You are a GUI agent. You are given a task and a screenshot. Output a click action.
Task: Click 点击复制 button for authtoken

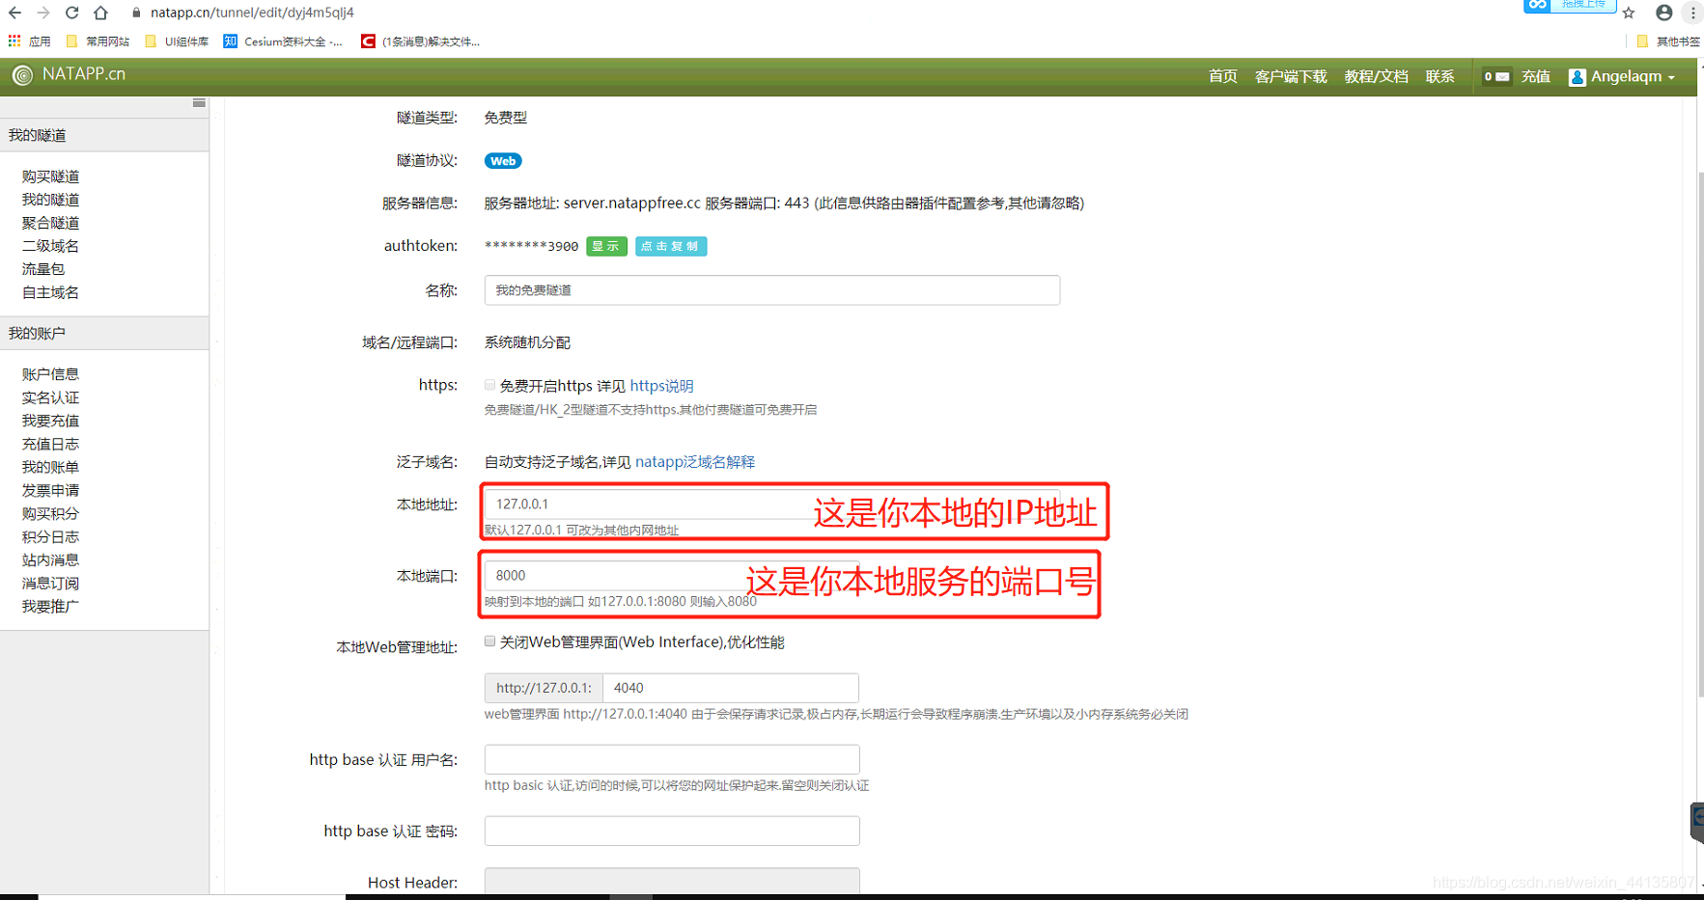671,246
